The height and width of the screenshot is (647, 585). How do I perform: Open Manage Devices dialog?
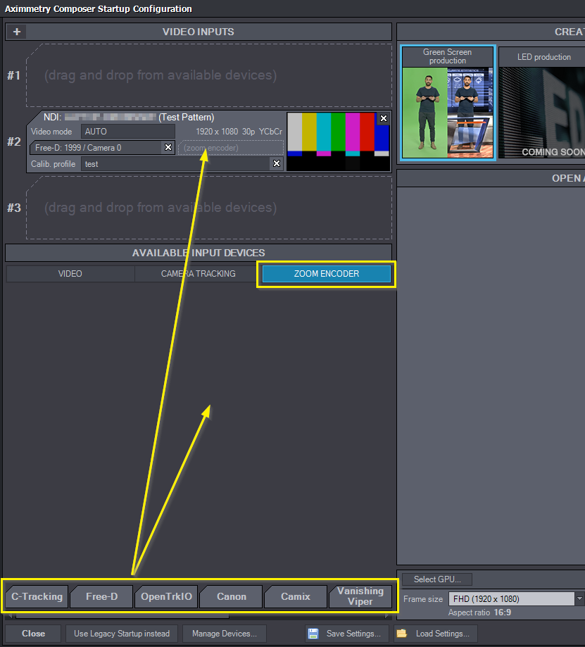pos(225,634)
